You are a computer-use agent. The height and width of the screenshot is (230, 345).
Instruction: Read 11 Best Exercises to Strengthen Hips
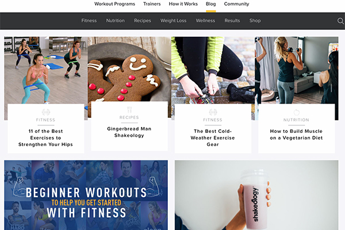[45, 138]
